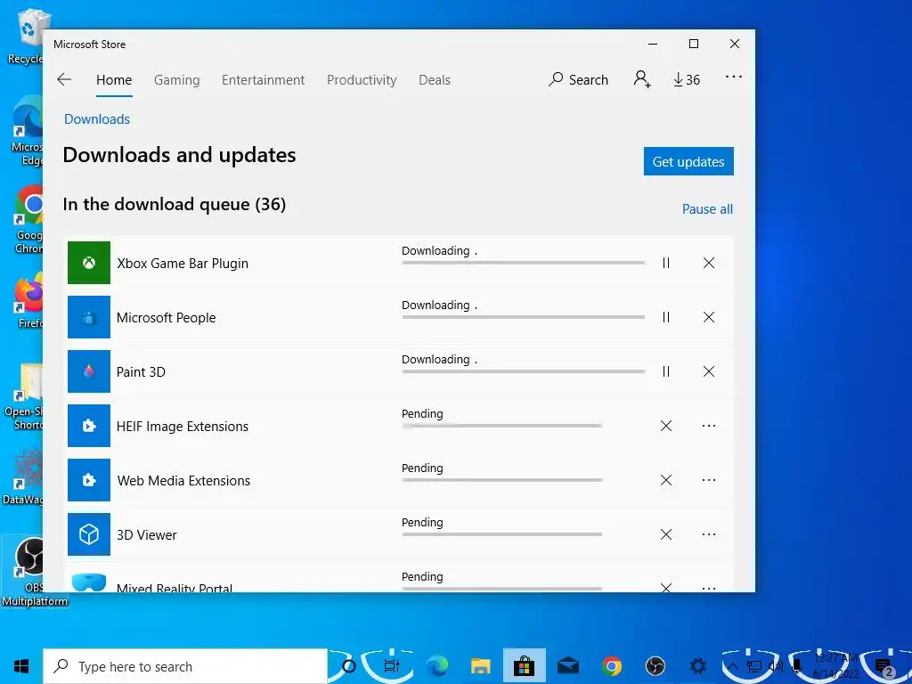This screenshot has width=912, height=684.
Task: Open the Entertainment tab
Action: click(263, 79)
